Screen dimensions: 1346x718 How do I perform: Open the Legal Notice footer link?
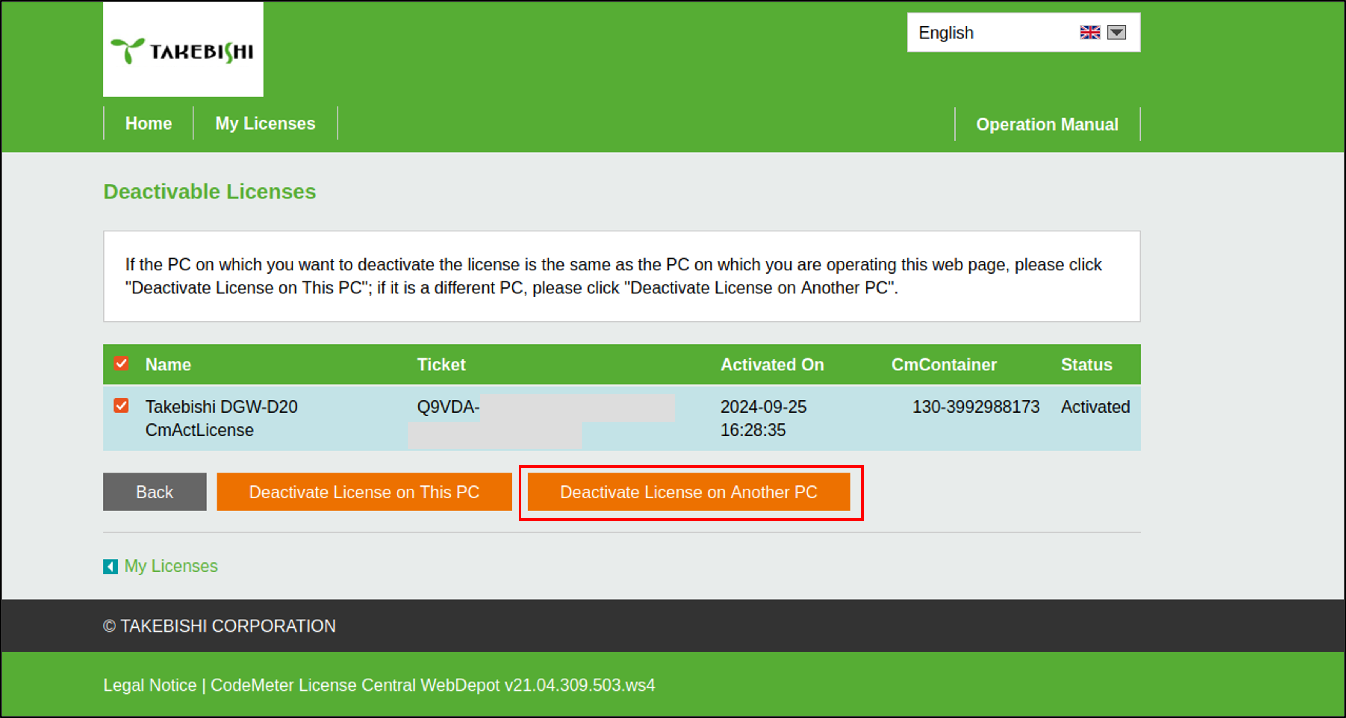[x=149, y=685]
